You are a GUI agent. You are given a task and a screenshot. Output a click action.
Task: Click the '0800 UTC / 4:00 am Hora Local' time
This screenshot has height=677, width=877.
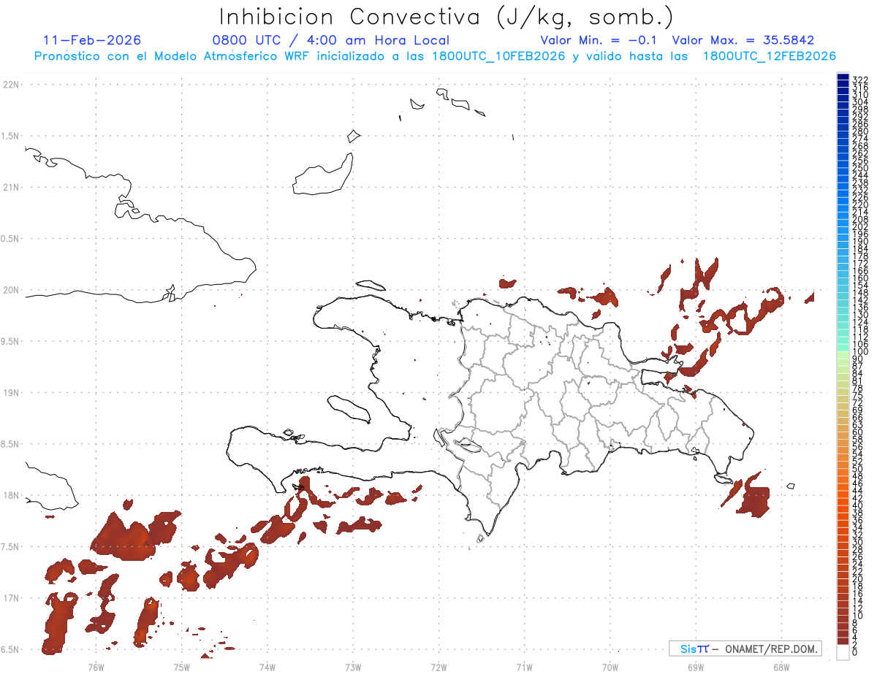click(330, 40)
